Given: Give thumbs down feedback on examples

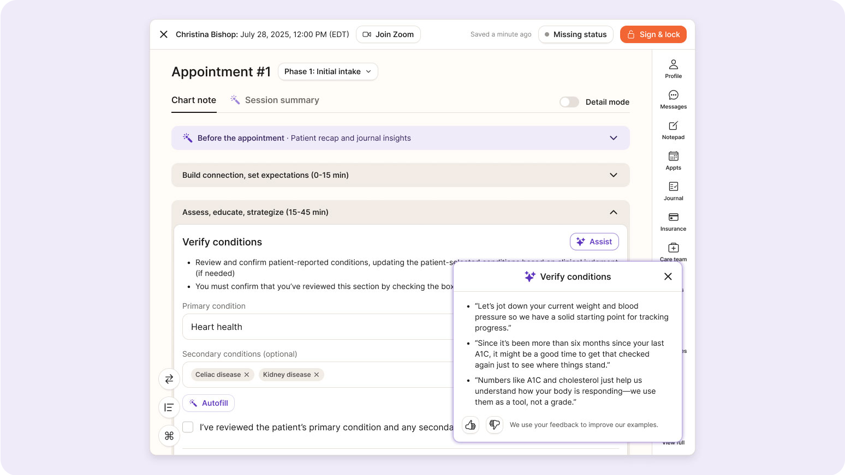Looking at the screenshot, I should (495, 425).
